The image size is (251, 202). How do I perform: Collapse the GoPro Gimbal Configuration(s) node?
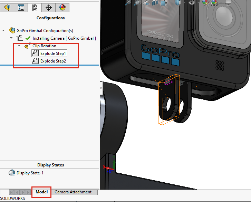(x=3, y=30)
